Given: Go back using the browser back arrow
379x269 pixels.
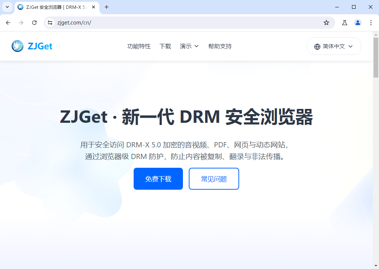Looking at the screenshot, I should coord(8,23).
